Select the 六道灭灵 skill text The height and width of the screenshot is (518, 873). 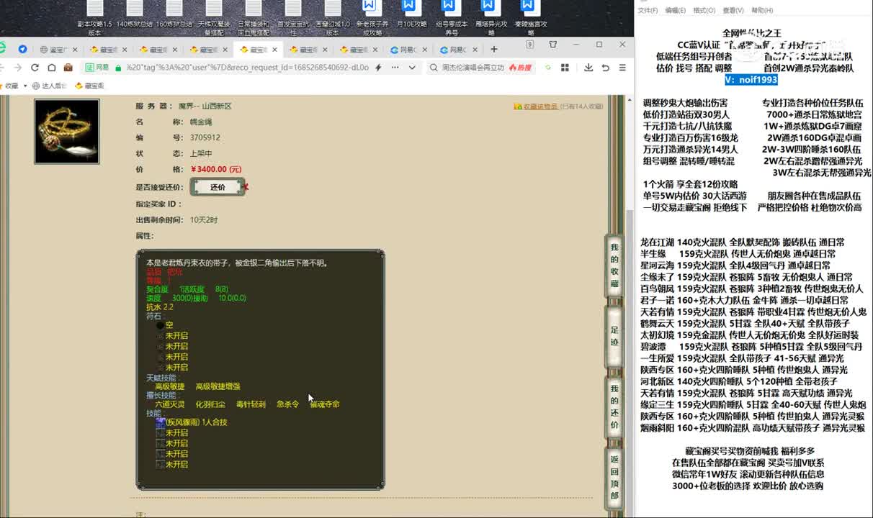pyautogui.click(x=170, y=404)
